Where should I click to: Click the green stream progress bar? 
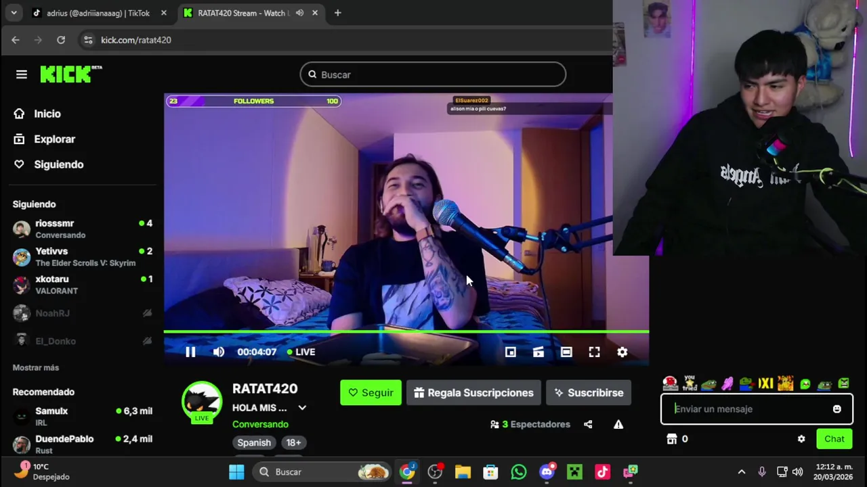406,331
